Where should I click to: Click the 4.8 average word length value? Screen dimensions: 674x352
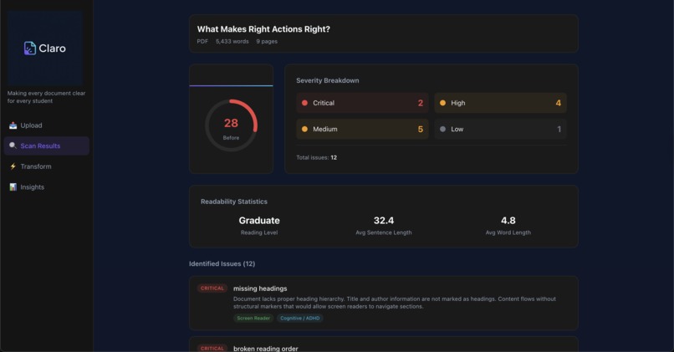[508, 221]
